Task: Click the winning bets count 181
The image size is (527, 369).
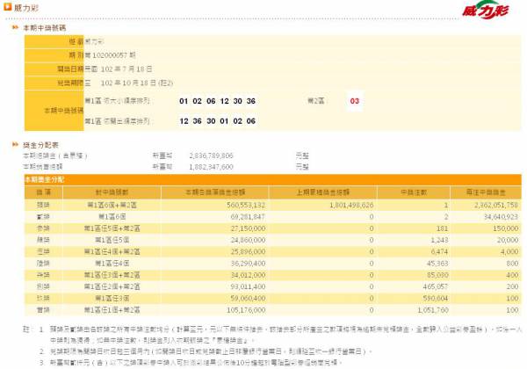Action: pyautogui.click(x=443, y=228)
